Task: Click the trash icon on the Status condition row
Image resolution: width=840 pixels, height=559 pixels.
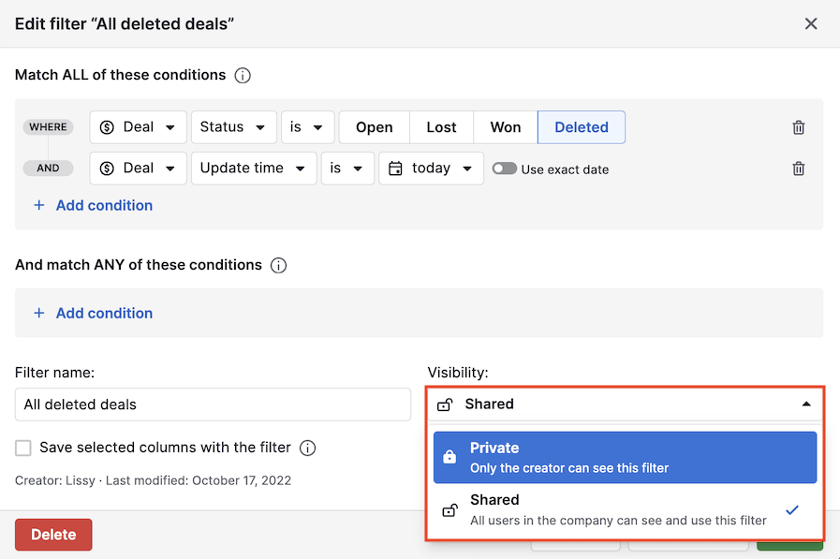Action: pos(798,126)
